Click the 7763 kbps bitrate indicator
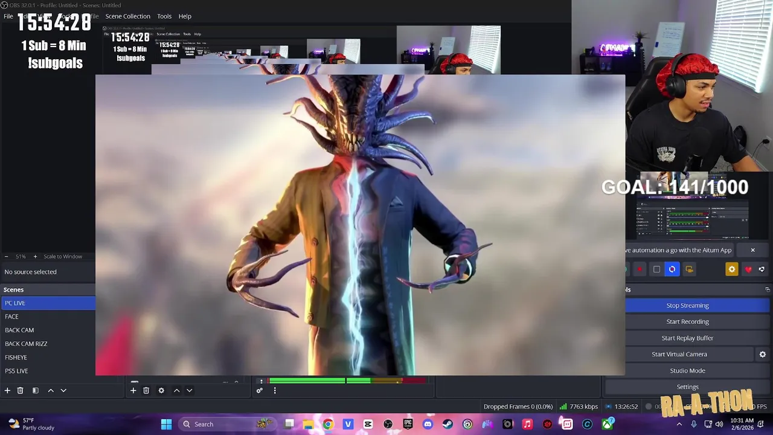The height and width of the screenshot is (435, 773). coord(579,407)
